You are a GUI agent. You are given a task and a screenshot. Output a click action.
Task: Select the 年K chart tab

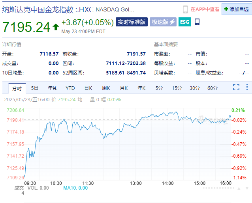(x=141, y=88)
